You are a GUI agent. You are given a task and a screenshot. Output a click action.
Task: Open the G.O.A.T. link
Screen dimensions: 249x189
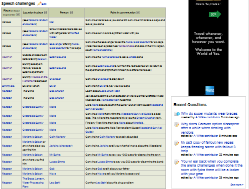tap(42, 59)
